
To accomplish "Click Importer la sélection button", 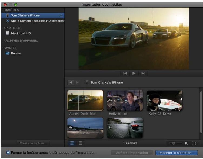I will 177,153.
